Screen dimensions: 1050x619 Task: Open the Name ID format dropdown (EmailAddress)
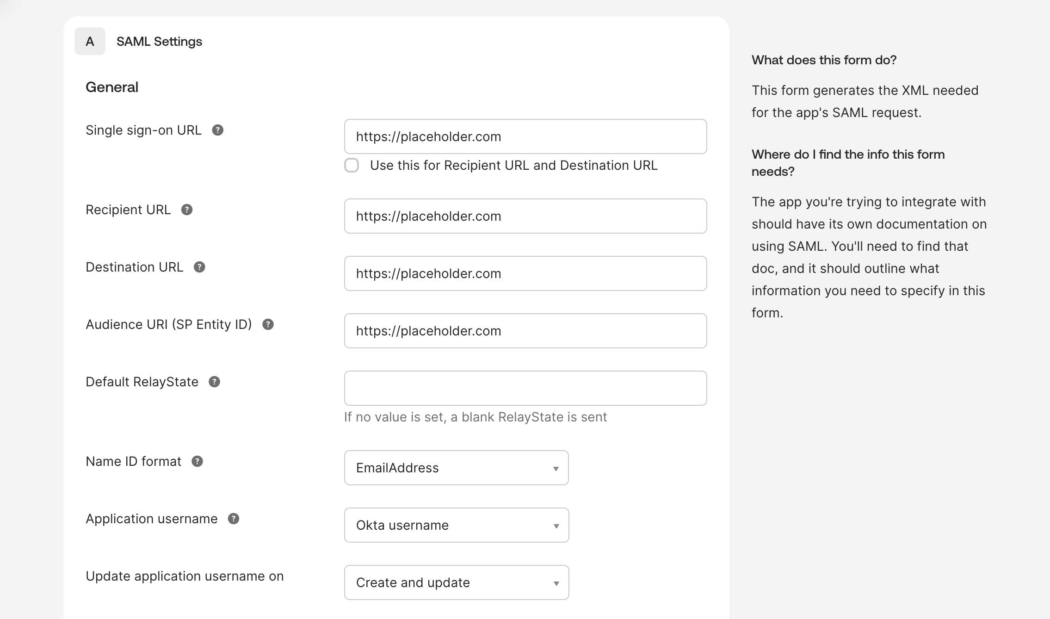pyautogui.click(x=457, y=468)
